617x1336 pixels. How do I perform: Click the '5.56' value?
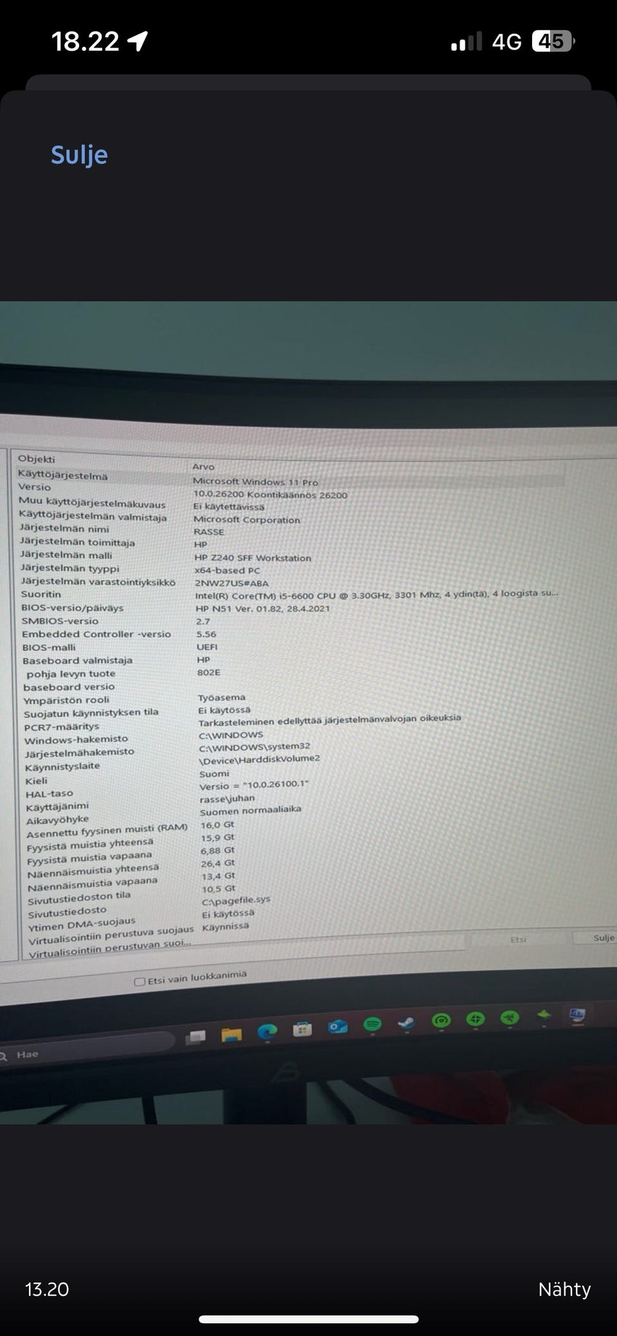206,634
